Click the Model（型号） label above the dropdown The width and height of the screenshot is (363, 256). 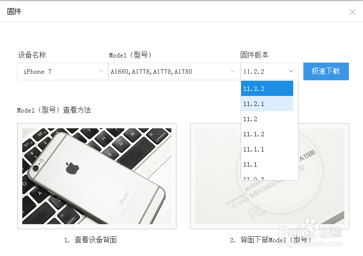coord(130,55)
